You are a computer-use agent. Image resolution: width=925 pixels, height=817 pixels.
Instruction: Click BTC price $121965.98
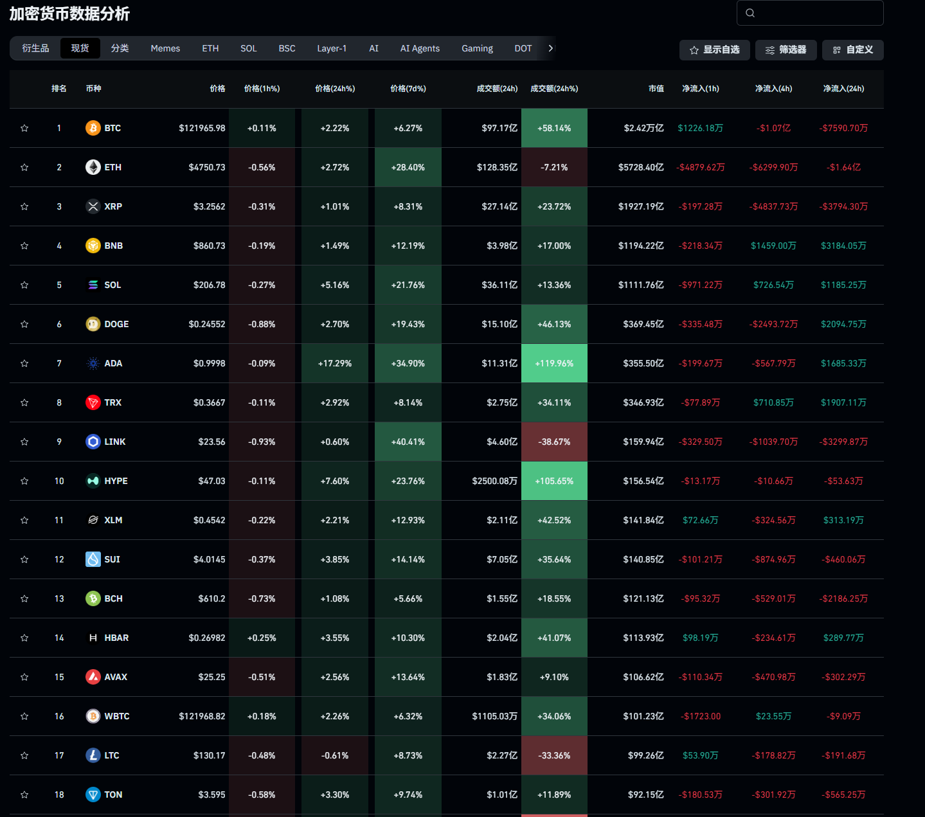pos(202,128)
